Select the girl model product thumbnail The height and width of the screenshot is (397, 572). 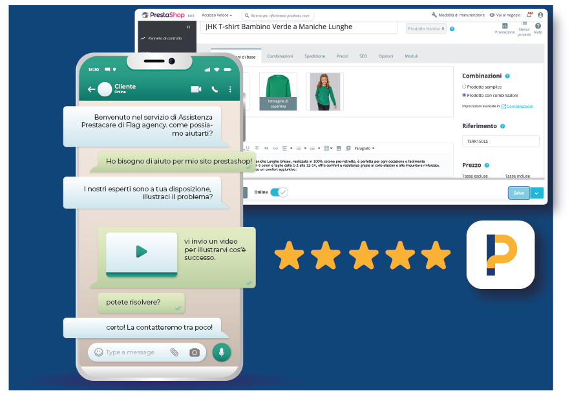pyautogui.click(x=324, y=92)
